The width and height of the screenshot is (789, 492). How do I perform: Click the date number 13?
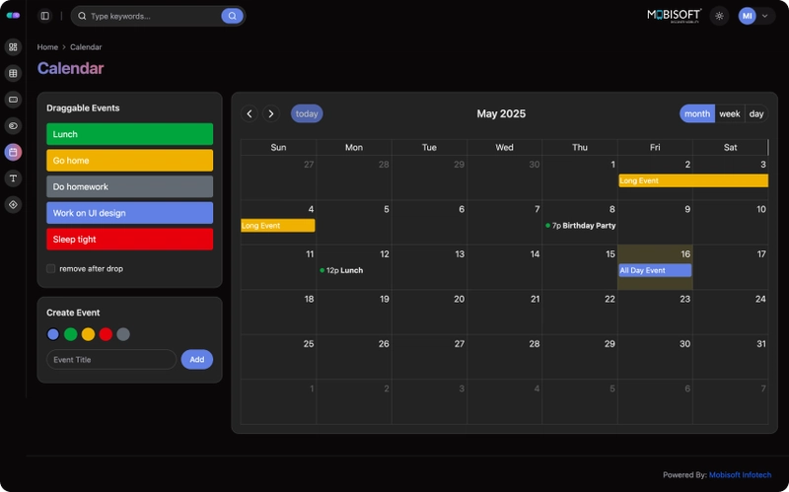(460, 254)
